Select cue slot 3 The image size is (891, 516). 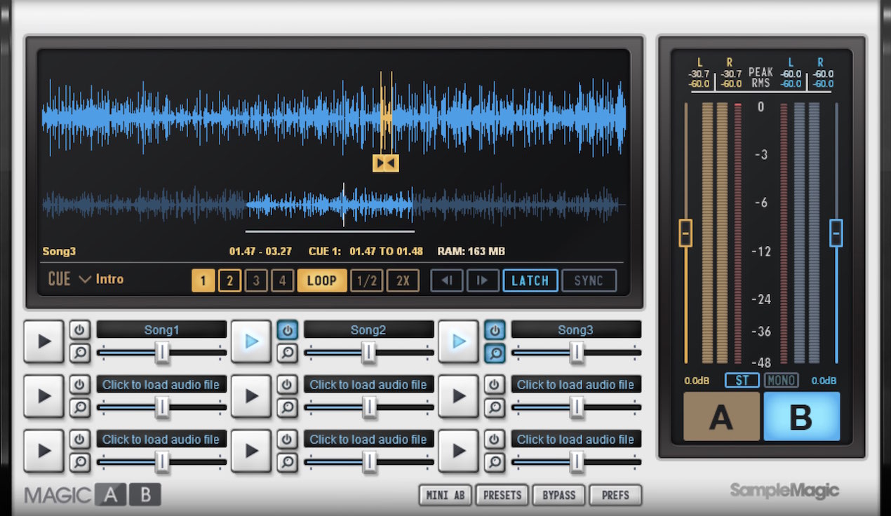pos(256,281)
